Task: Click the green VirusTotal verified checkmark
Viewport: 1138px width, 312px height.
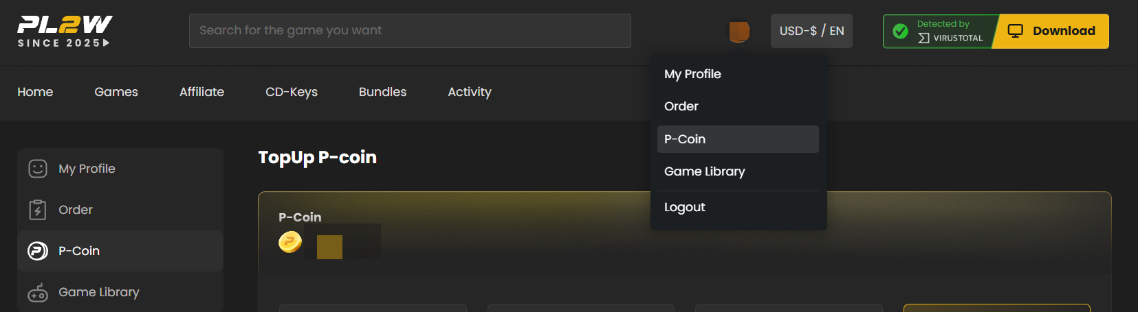Action: coord(900,32)
